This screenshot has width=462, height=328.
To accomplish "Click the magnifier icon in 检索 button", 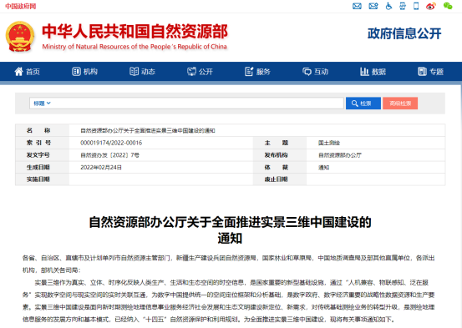I will coord(355,103).
